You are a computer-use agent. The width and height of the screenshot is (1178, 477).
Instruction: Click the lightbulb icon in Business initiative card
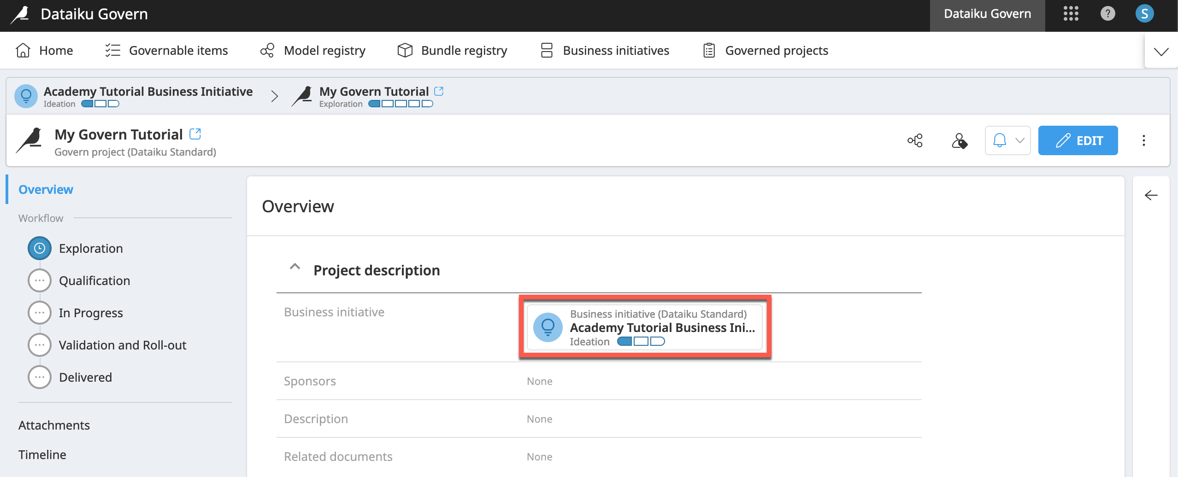[548, 327]
